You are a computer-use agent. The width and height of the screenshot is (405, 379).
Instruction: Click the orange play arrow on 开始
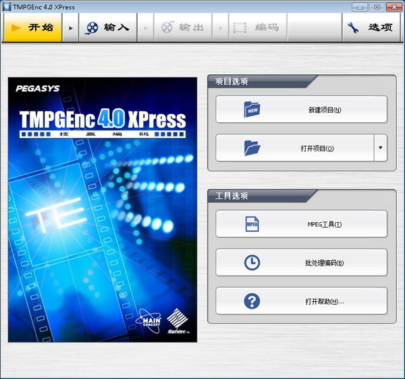16,28
